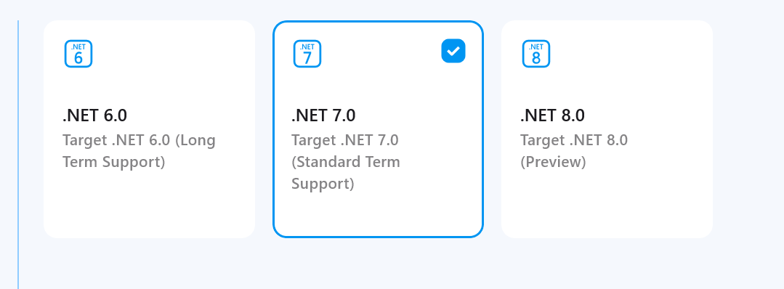Select the .NET 8.0 Preview card

[607, 129]
